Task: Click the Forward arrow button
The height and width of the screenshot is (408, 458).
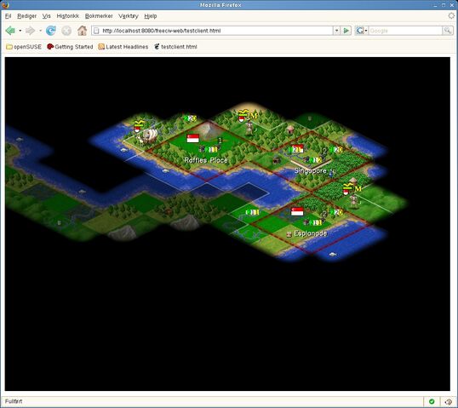Action: (31, 31)
